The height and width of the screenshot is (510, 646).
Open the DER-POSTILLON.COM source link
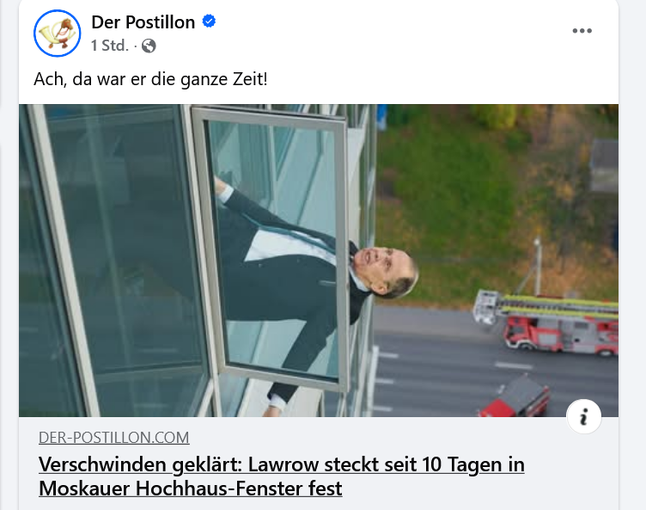click(x=114, y=438)
